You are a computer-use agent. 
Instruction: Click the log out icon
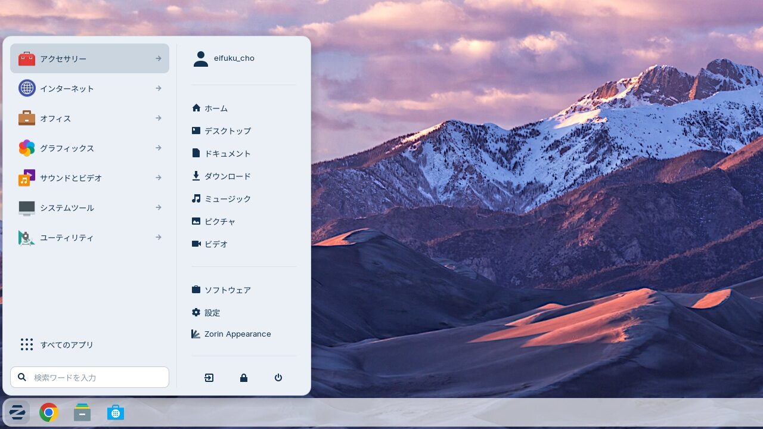[x=209, y=378]
